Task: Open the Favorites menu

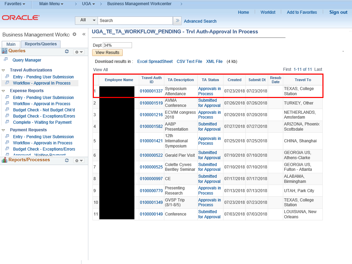Action: [14, 4]
